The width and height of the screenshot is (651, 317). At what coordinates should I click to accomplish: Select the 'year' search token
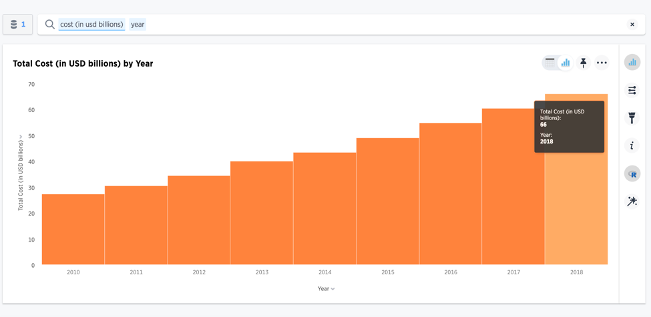click(x=138, y=25)
